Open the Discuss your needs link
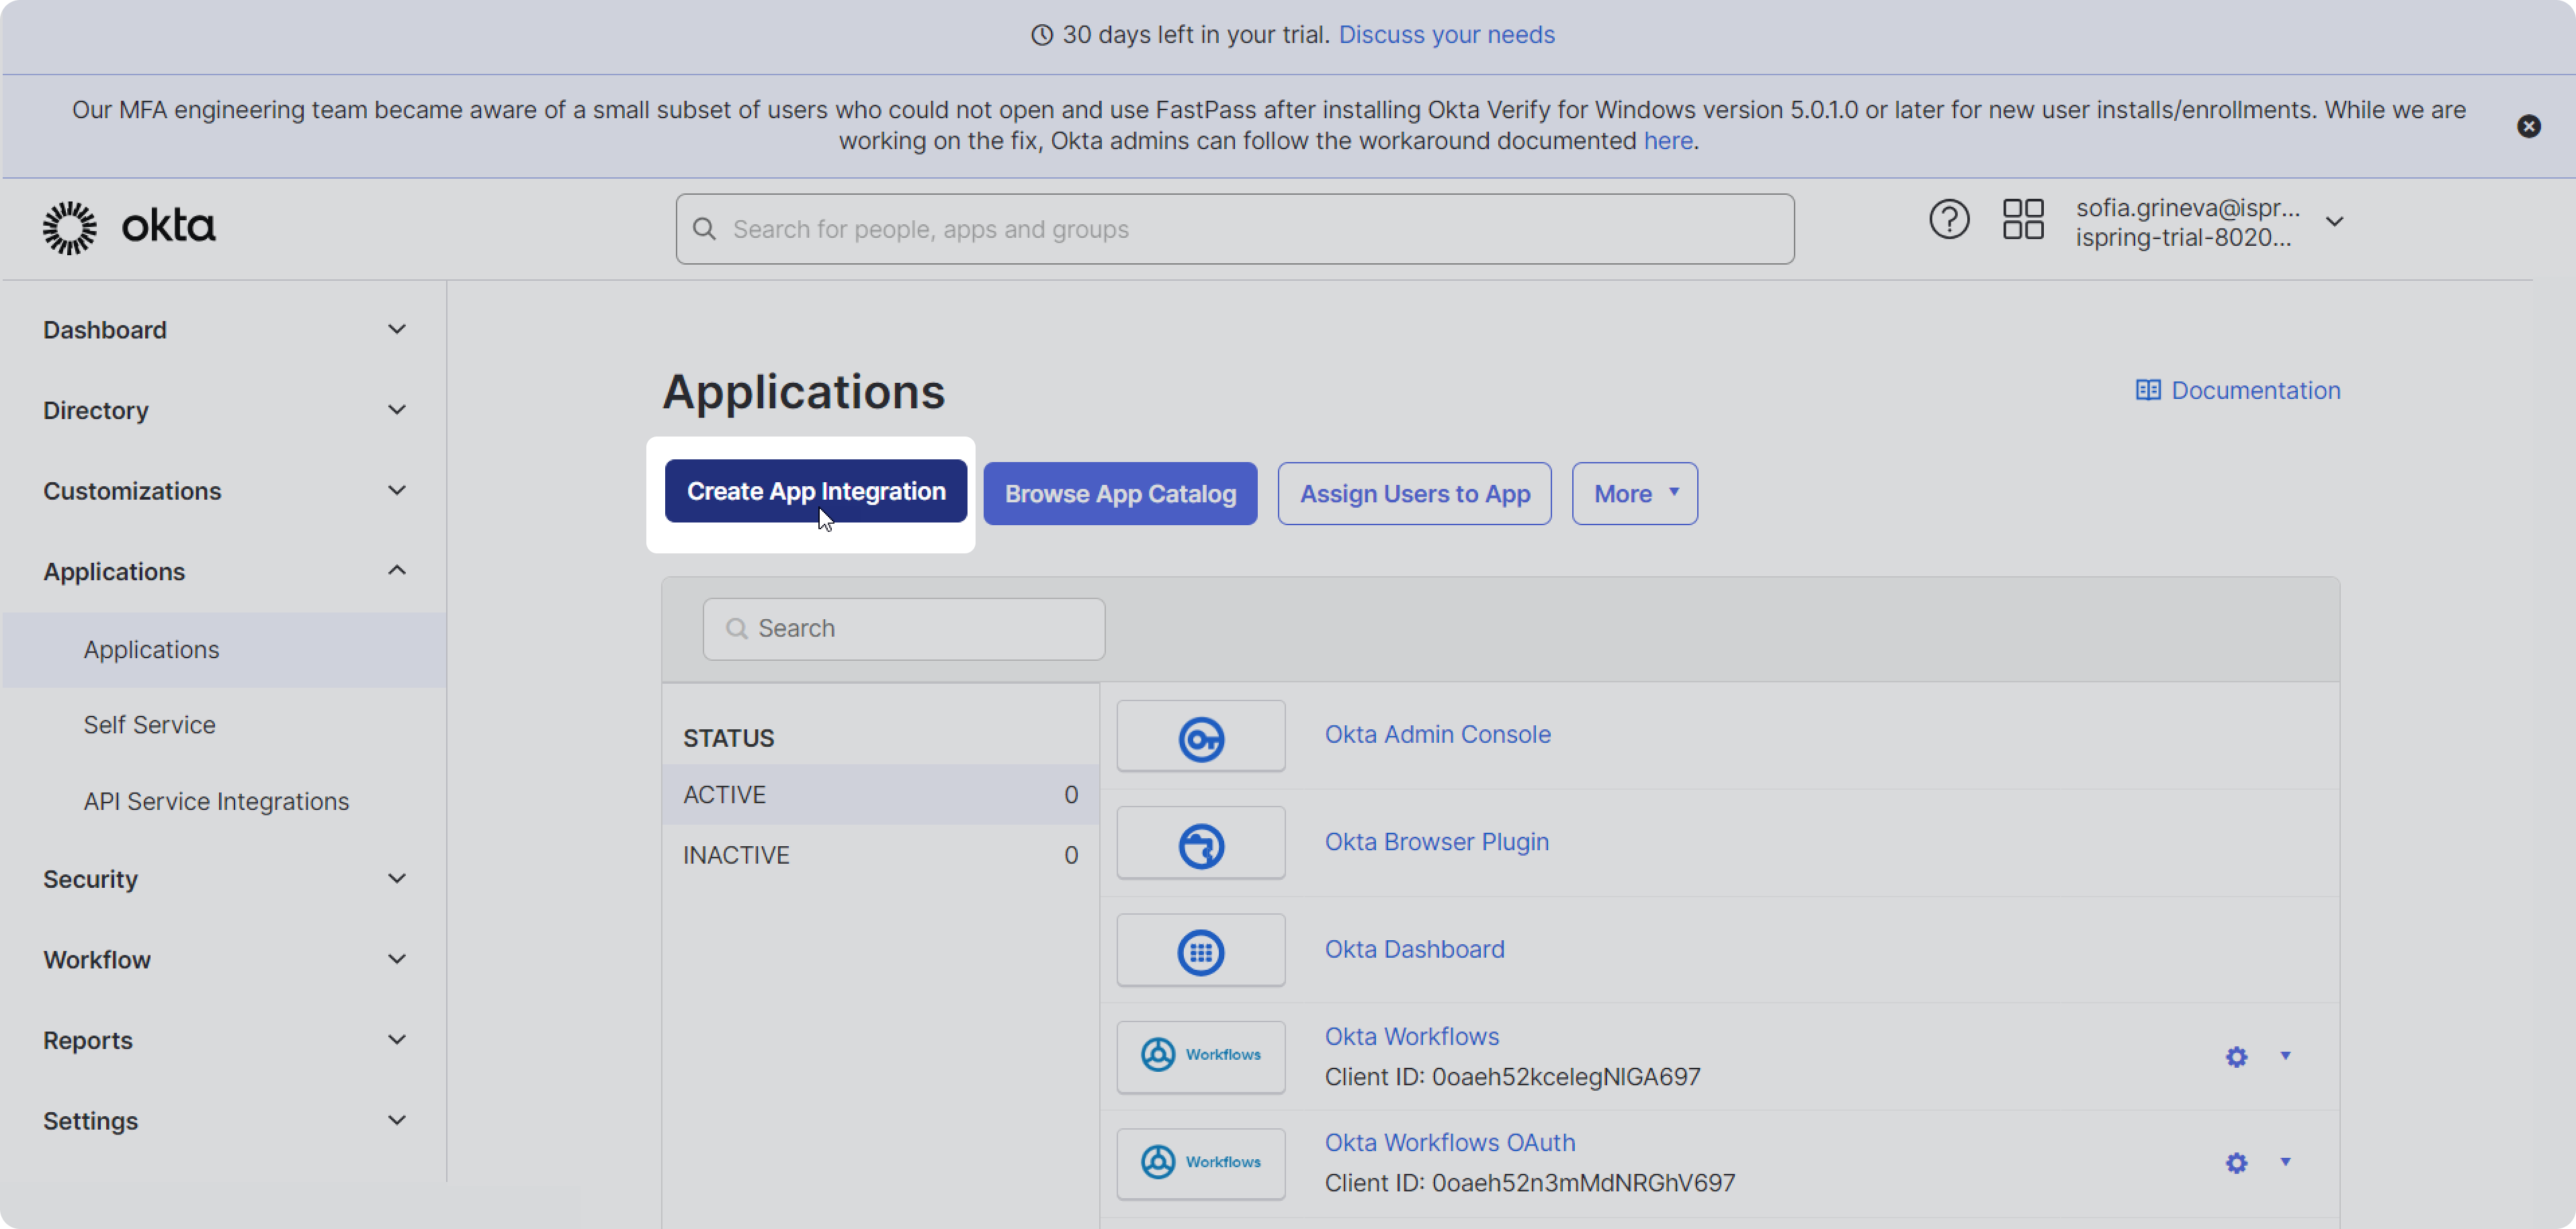This screenshot has width=2576, height=1229. (1446, 36)
